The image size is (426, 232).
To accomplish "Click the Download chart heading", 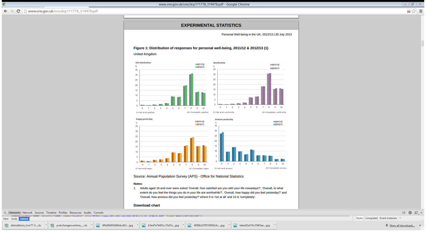I will pos(147,205).
